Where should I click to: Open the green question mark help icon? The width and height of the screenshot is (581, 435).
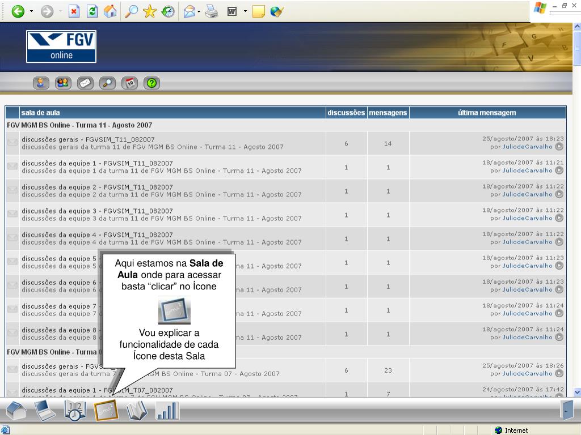[x=152, y=83]
